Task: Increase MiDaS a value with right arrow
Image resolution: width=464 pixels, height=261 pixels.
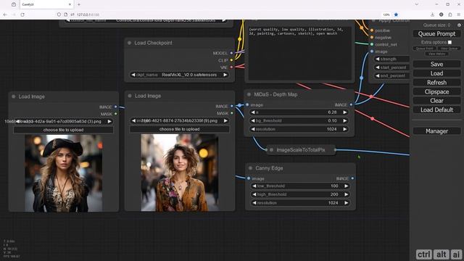Action: click(x=345, y=112)
